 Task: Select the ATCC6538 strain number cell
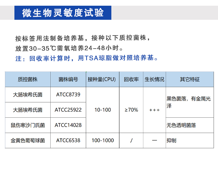(x=68, y=140)
